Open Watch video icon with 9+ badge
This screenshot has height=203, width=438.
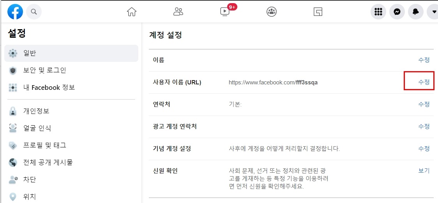tap(225, 11)
